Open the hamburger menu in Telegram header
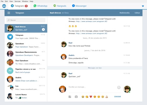Image resolution: width=147 pixels, height=105 pixels. point(9,13)
